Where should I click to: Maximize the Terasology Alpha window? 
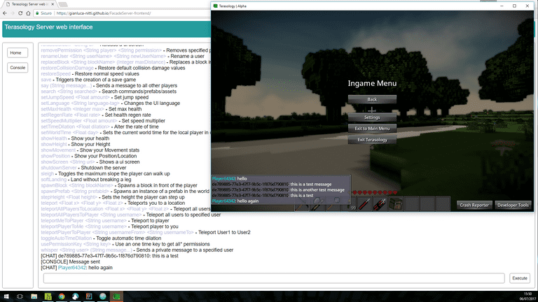click(x=514, y=6)
